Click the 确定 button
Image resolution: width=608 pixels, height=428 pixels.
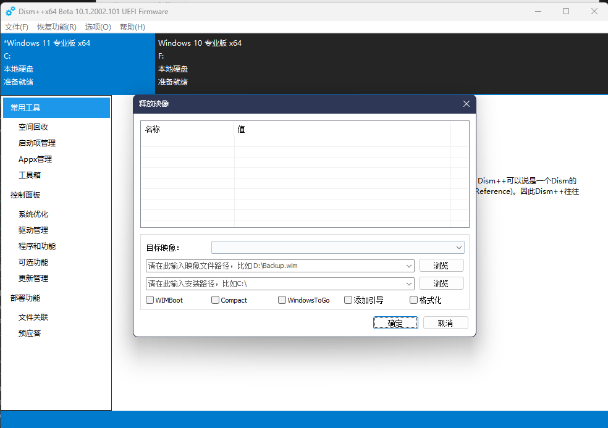click(395, 323)
